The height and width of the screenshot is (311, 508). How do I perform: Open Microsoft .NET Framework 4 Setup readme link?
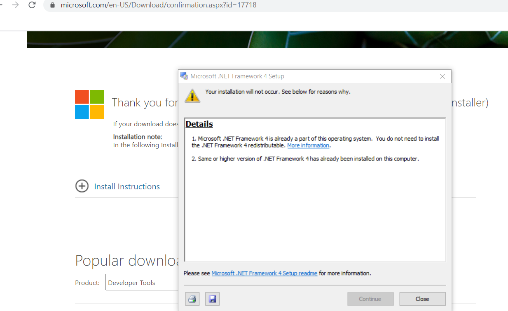point(265,273)
